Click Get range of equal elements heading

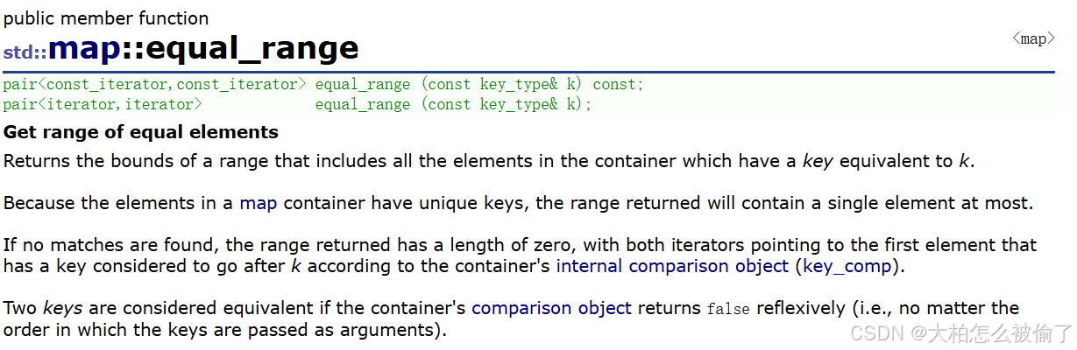click(x=141, y=132)
